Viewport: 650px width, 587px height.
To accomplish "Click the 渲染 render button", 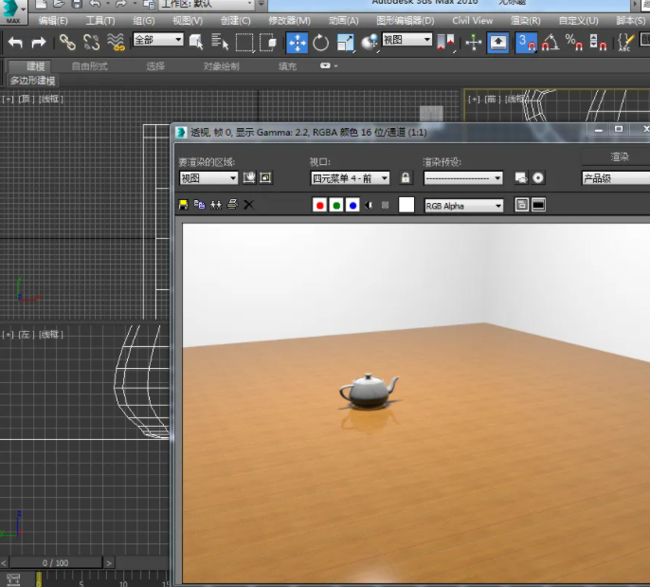I will [x=619, y=156].
